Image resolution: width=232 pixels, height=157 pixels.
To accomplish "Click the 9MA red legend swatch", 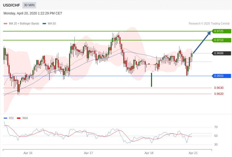I will pos(19,118).
